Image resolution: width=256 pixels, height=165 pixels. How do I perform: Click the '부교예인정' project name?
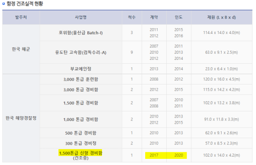[x=81, y=69]
